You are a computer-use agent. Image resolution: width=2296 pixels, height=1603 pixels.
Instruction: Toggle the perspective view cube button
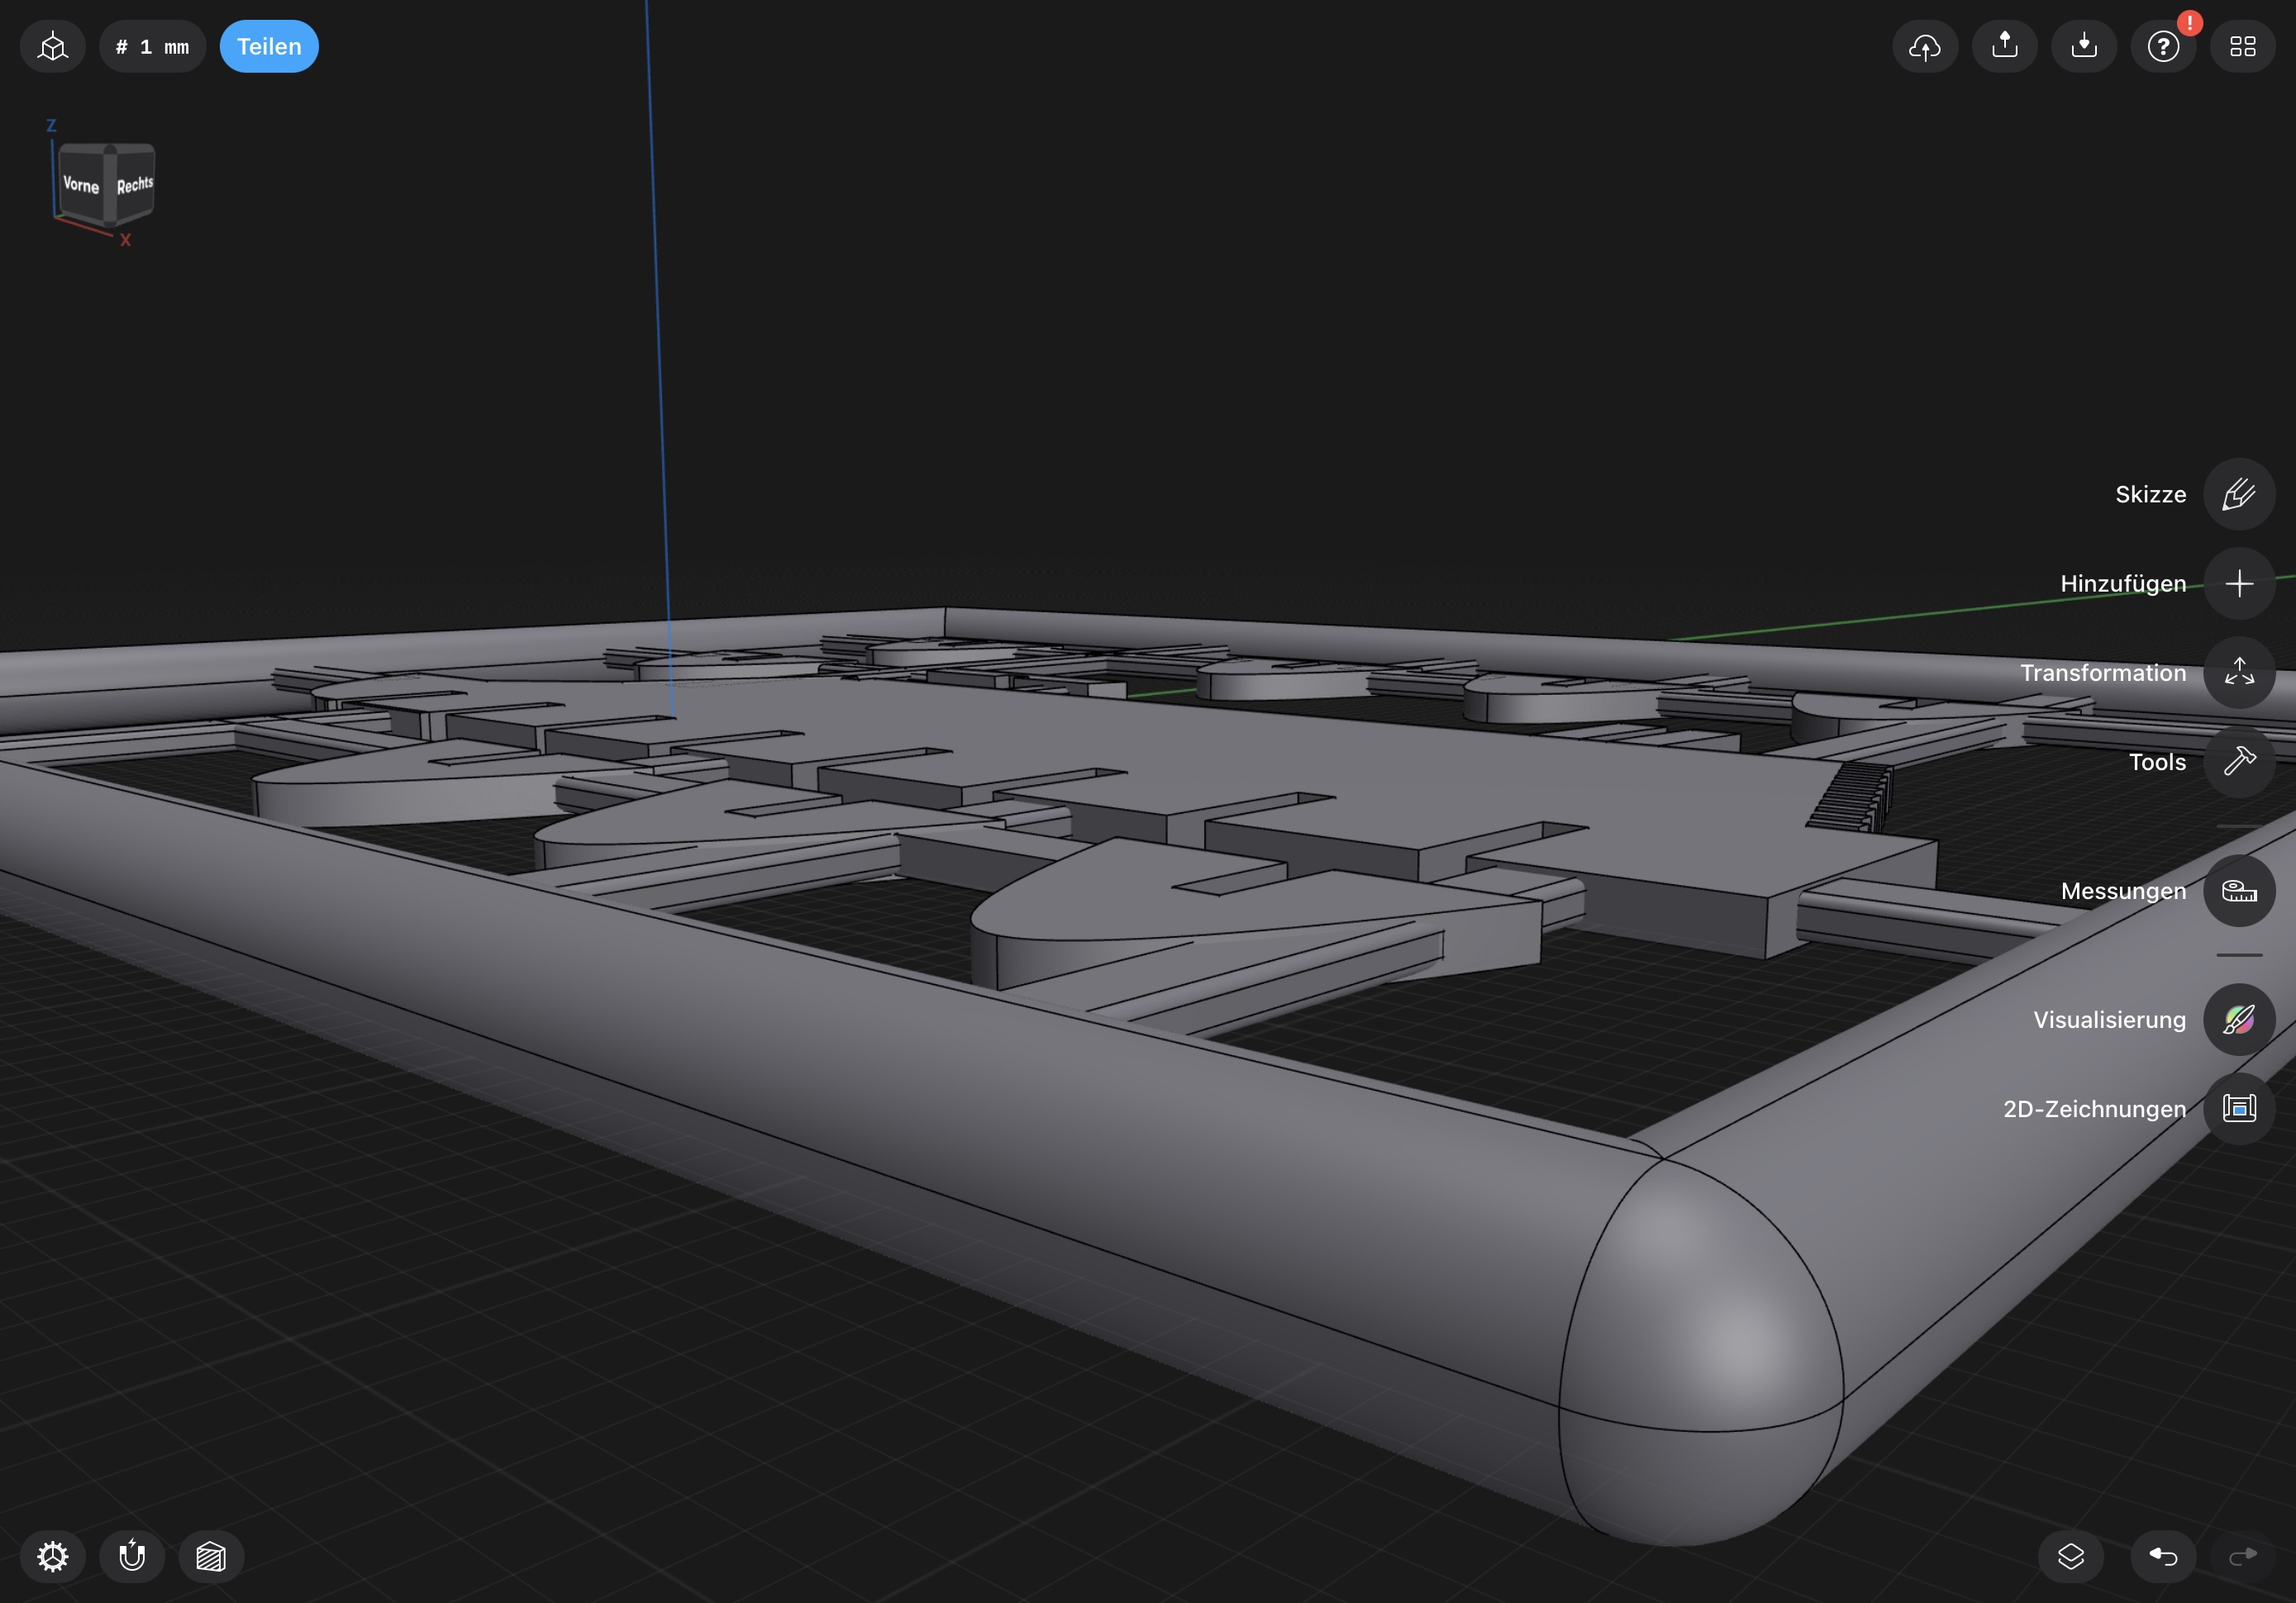pyautogui.click(x=53, y=46)
